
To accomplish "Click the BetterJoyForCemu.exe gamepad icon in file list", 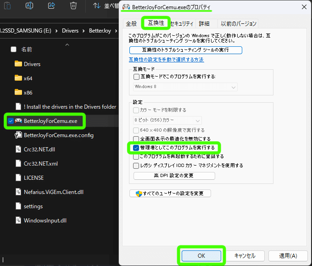I will tap(18, 121).
